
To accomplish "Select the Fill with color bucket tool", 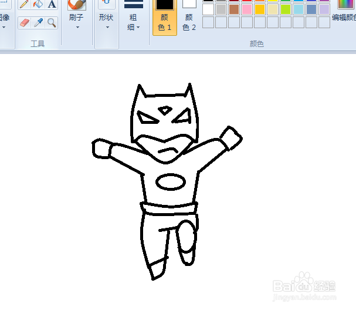I will click(38, 4).
